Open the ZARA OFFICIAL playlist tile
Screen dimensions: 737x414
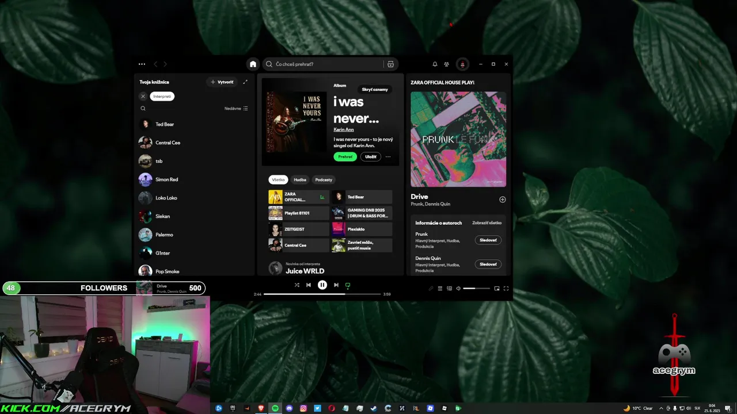pyautogui.click(x=299, y=197)
